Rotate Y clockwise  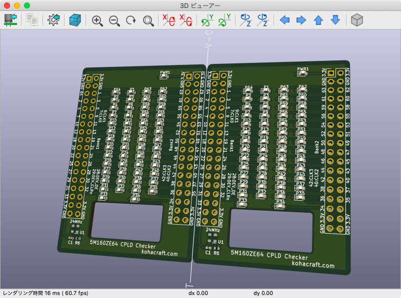[x=207, y=20]
